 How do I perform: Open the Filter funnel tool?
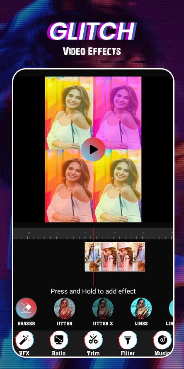[128, 340]
